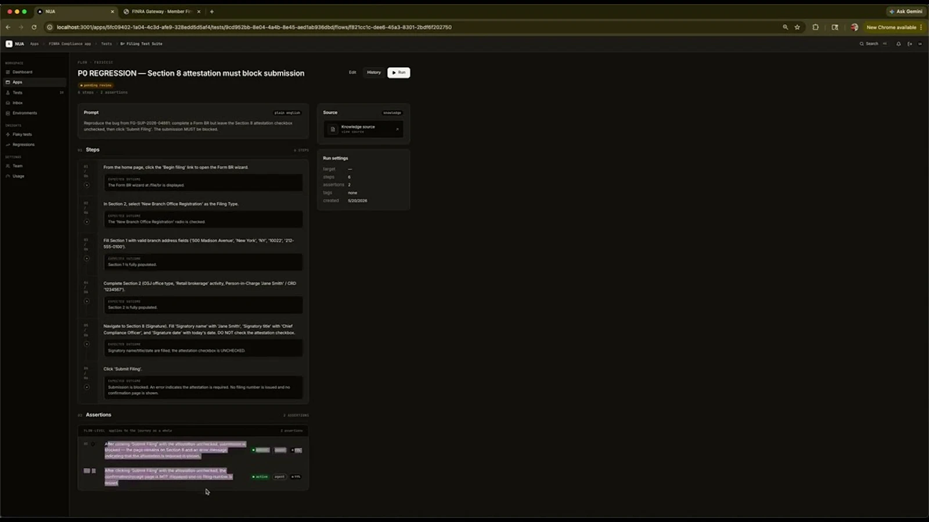929x522 pixels.
Task: Click the Tests breadcrumb
Action: pyautogui.click(x=106, y=43)
